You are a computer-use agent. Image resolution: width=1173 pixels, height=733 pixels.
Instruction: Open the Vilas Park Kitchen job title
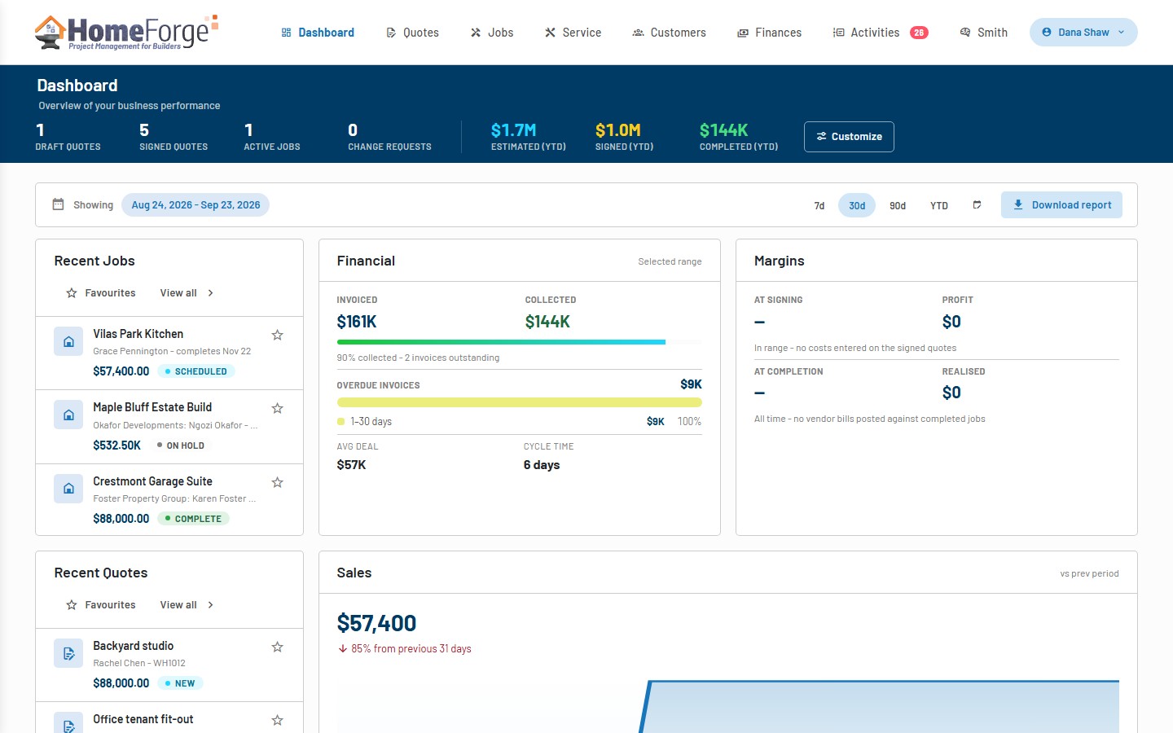[x=138, y=334]
